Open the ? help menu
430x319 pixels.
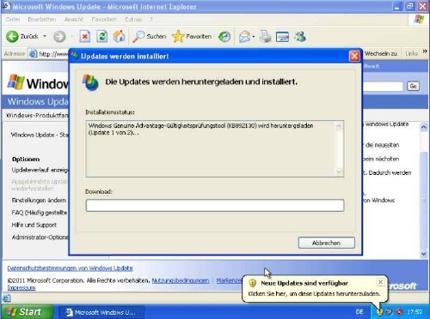coord(151,20)
